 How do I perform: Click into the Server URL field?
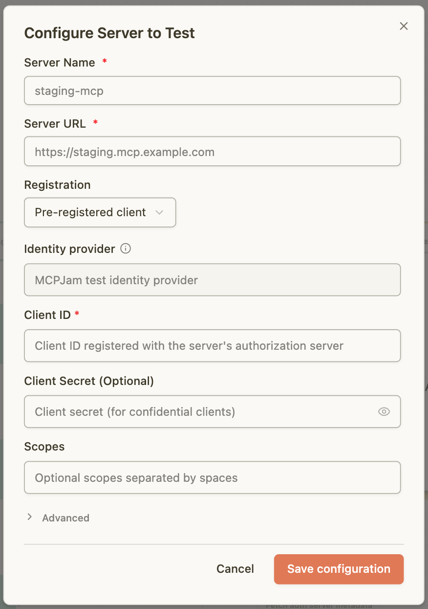213,151
